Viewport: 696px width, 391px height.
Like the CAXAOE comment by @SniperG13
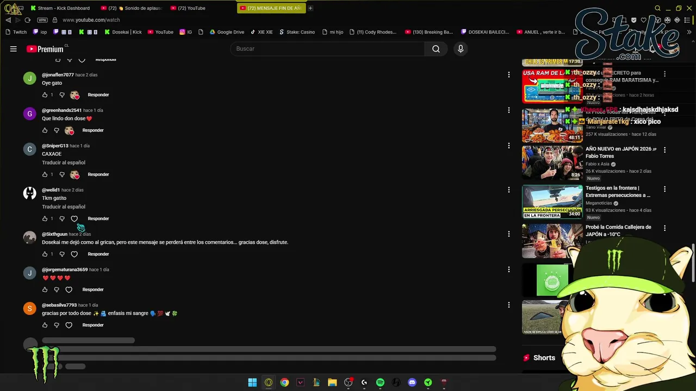[x=45, y=175]
